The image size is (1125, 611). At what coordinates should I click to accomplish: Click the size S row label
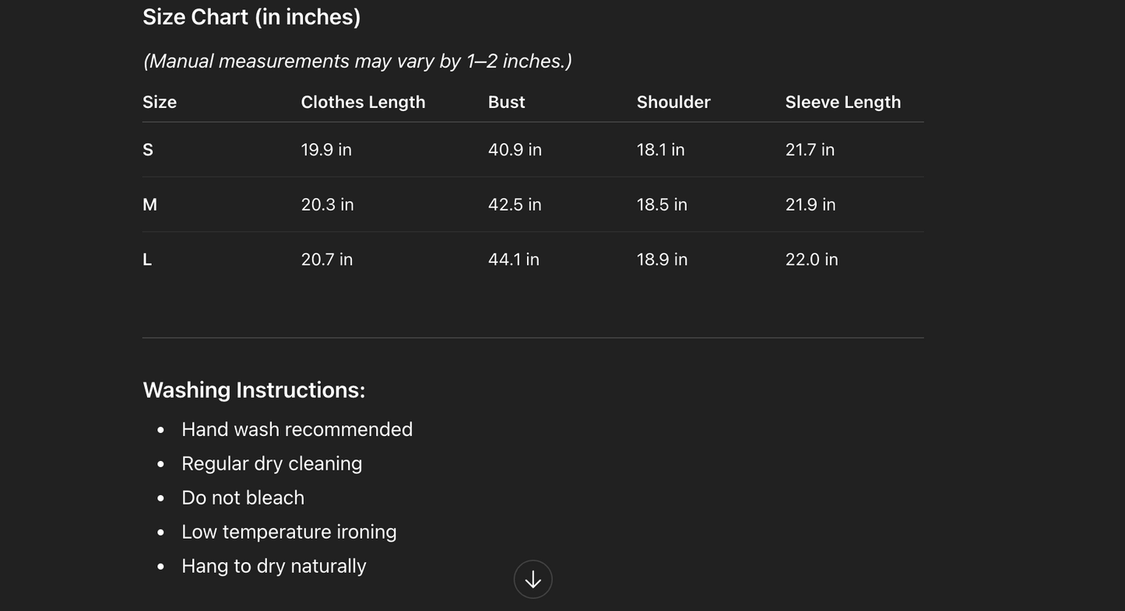148,150
